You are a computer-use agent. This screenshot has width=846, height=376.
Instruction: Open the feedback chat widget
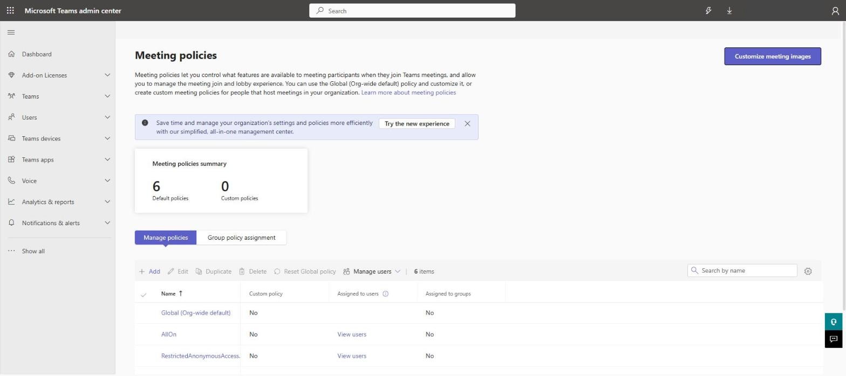click(834, 339)
